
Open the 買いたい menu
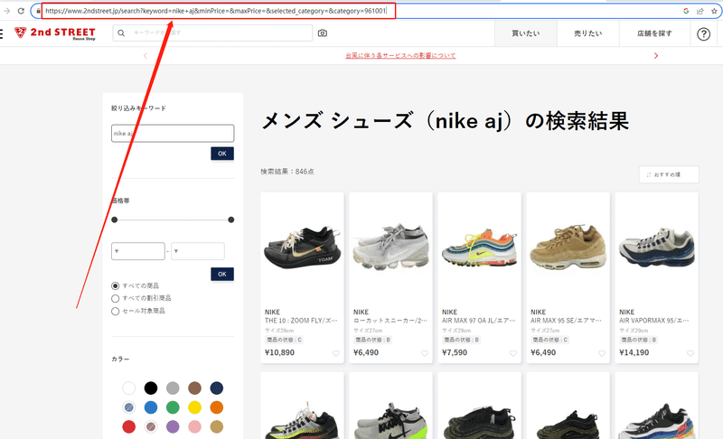(x=526, y=33)
